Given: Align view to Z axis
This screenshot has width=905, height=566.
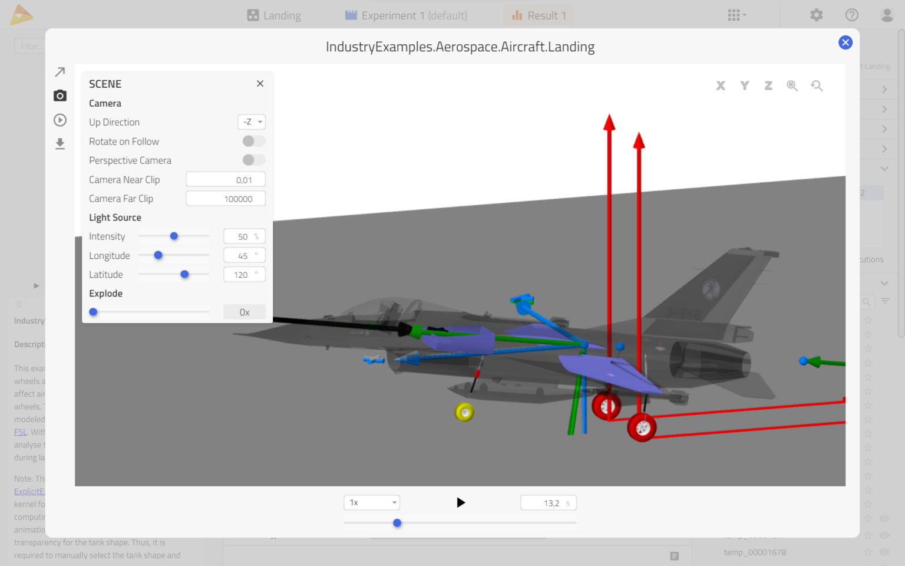Looking at the screenshot, I should click(768, 85).
